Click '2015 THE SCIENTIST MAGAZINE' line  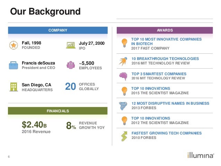160,93
